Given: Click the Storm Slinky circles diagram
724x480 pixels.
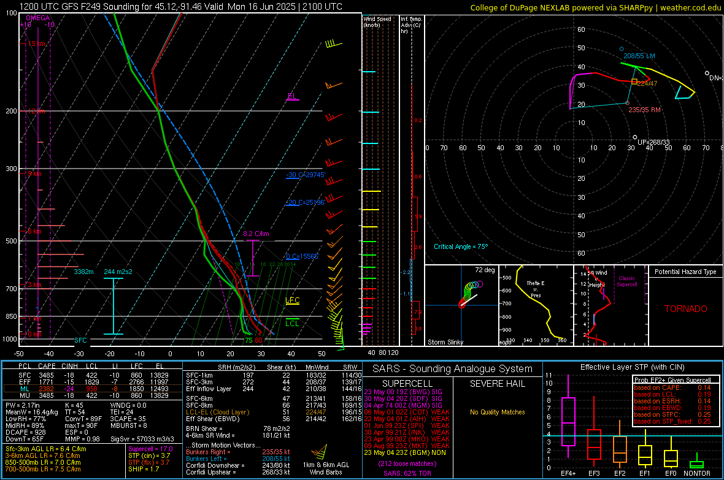Looking at the screenshot, I should coord(470,294).
